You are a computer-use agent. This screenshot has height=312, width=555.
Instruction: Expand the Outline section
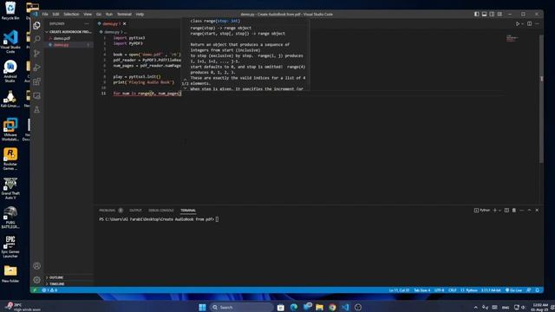click(x=69, y=277)
